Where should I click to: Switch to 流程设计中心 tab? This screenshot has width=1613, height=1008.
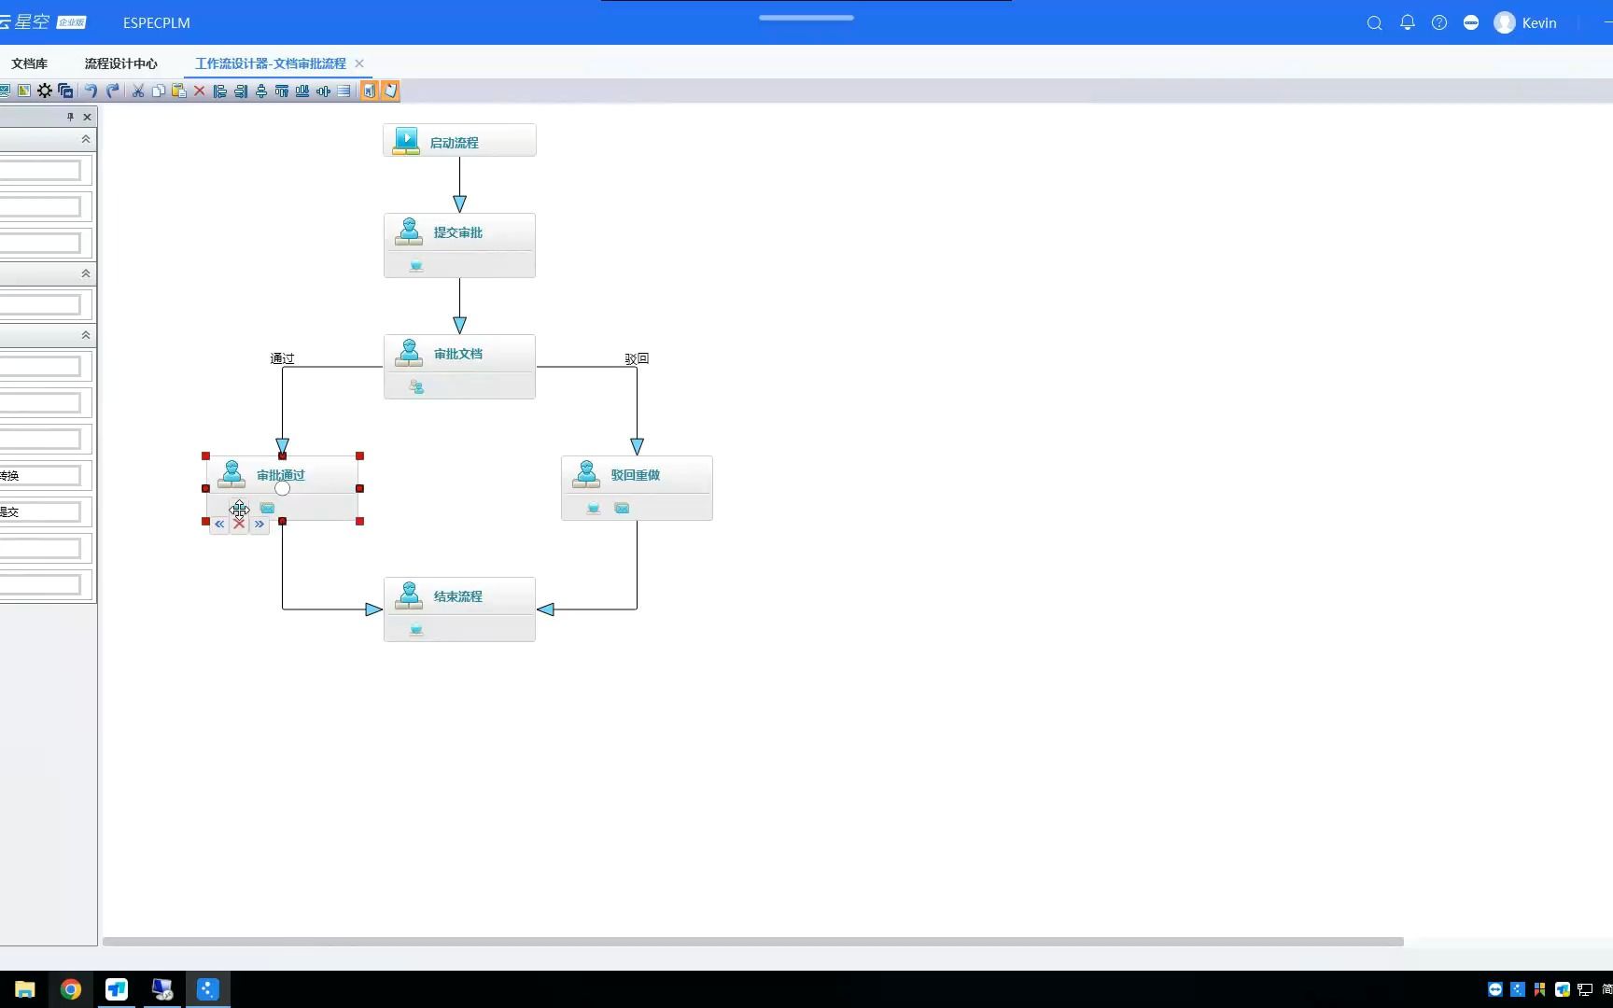(120, 63)
